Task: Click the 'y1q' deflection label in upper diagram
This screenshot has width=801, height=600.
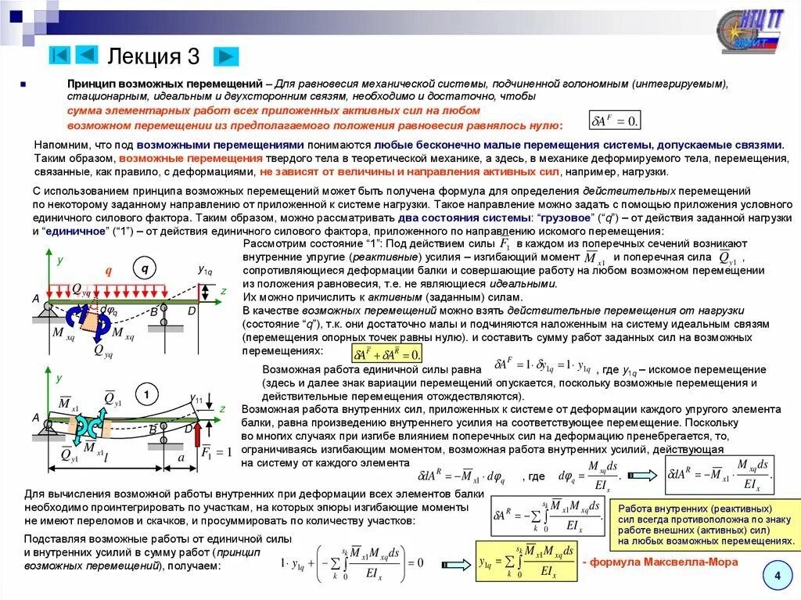Action: [206, 270]
